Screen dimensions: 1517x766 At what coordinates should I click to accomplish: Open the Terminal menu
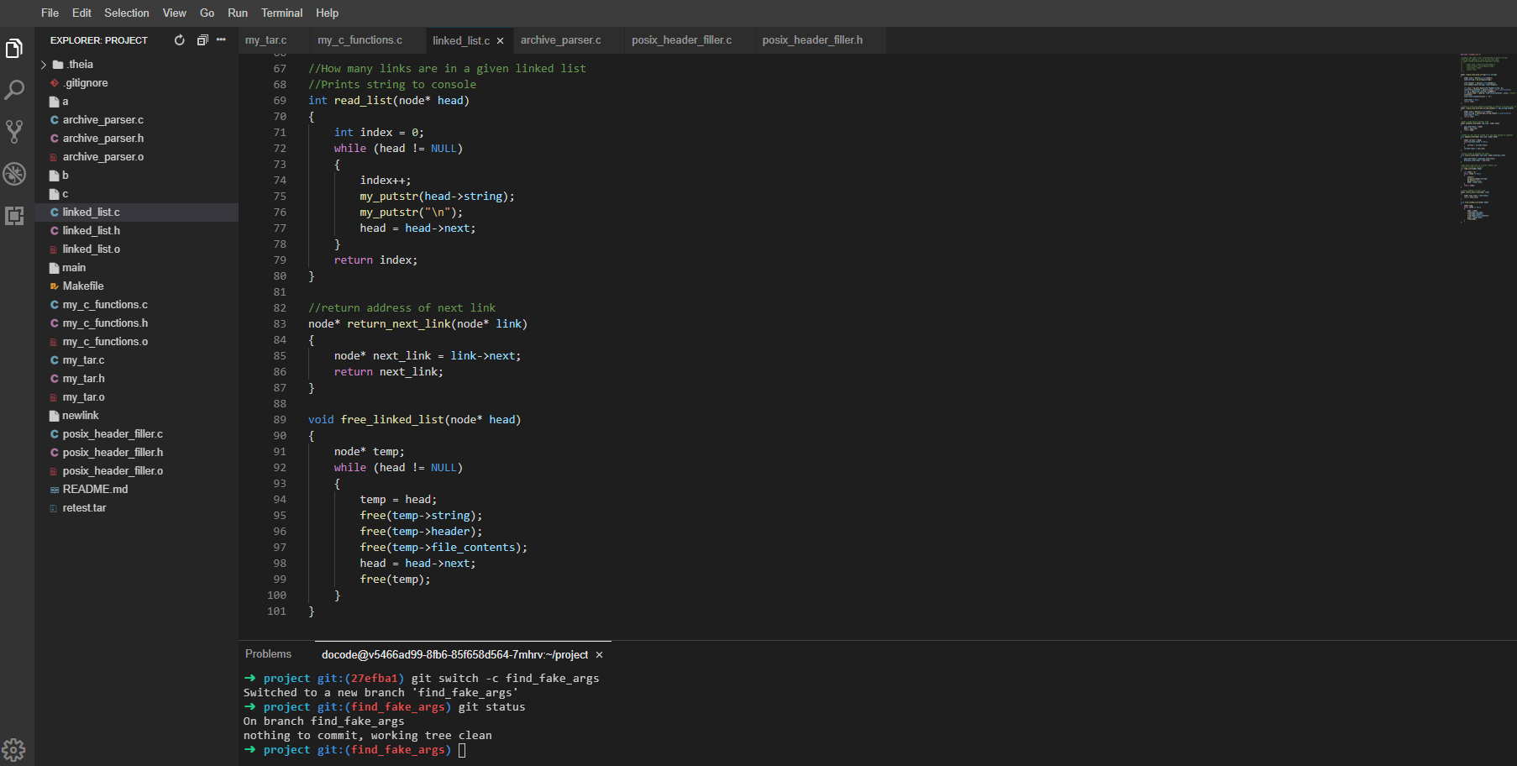(281, 13)
